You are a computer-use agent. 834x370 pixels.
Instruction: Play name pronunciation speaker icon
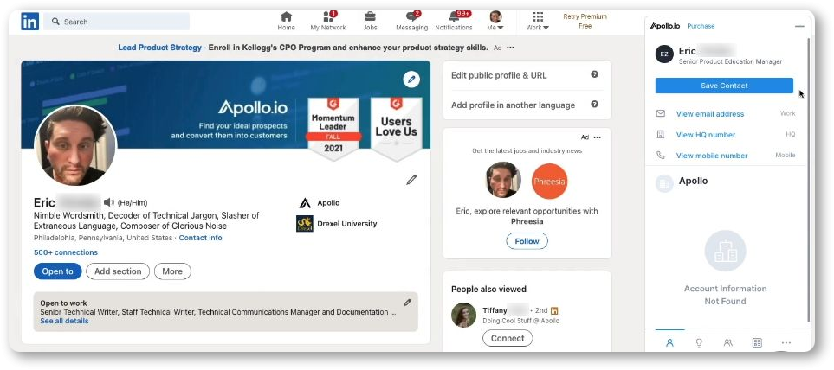[x=108, y=202]
